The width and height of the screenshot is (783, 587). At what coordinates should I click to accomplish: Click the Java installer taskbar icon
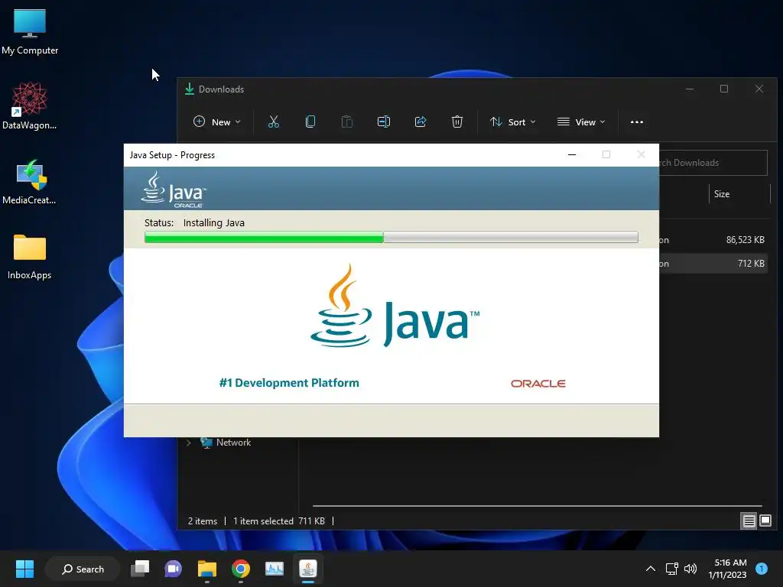(x=308, y=569)
